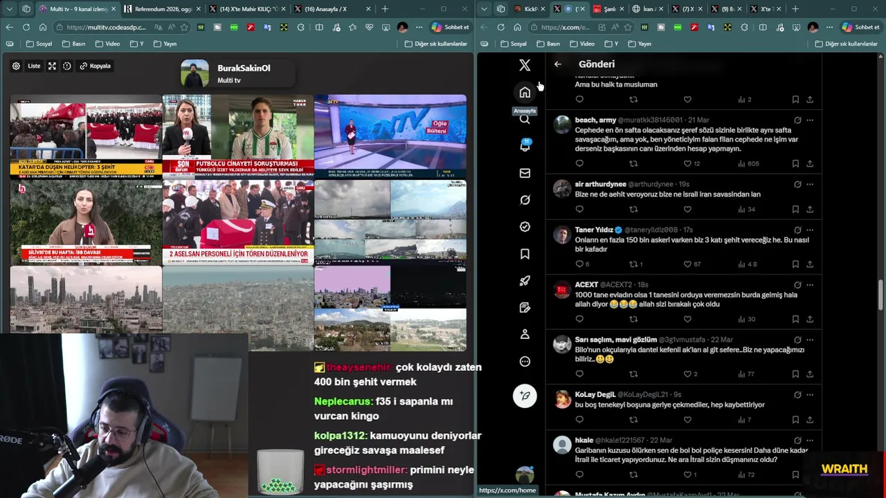The width and height of the screenshot is (886, 498).
Task: Open More circle icon in X sidebar
Action: click(x=525, y=362)
